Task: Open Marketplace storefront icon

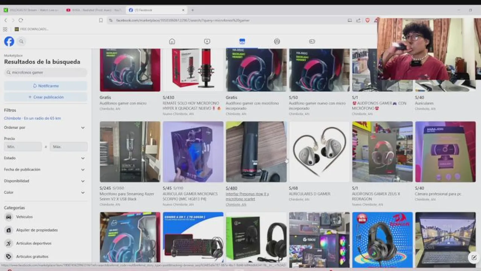Action: click(x=242, y=41)
